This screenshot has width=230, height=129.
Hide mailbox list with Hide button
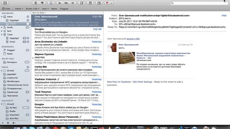click(6, 9)
